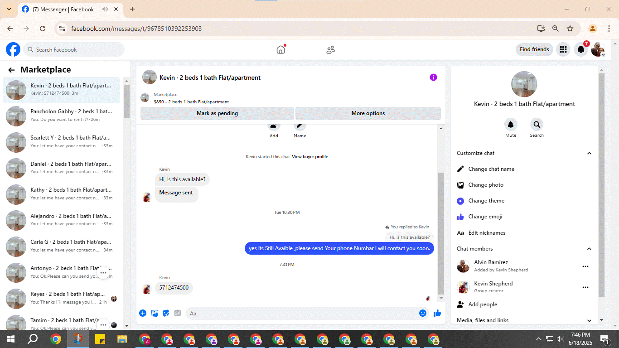
Task: Open Carla G's conversation
Action: [x=62, y=246]
